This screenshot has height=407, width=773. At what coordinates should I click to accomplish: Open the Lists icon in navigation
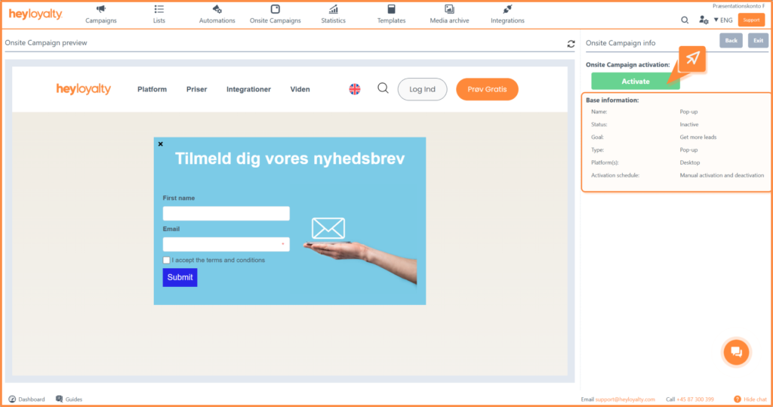(x=159, y=9)
